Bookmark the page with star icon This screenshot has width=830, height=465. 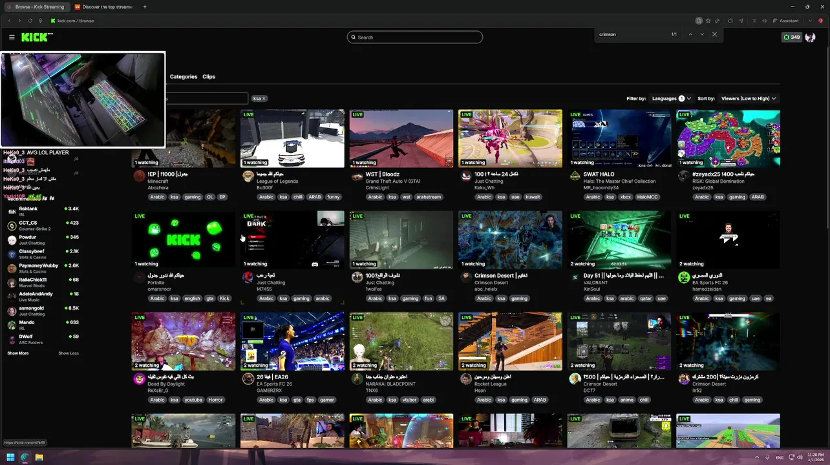[x=708, y=21]
